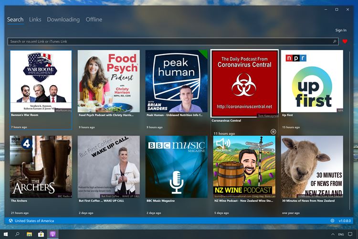
Task: Open NPR Up First podcast thumbnail
Action: (312, 81)
